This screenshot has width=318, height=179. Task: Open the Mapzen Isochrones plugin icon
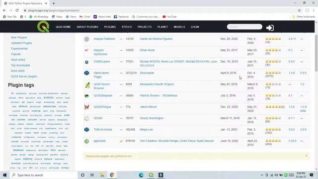[86, 50]
